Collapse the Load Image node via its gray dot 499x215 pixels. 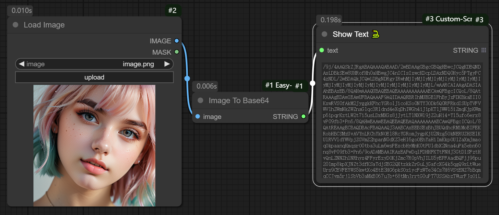click(15, 25)
